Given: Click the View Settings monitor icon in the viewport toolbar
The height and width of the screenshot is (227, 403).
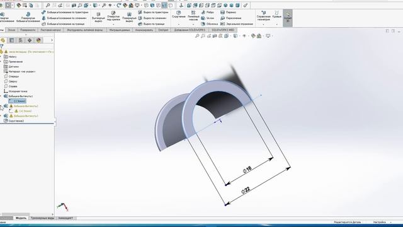Looking at the screenshot, I should [x=268, y=36].
